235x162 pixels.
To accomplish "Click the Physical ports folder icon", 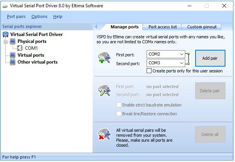I will click(13, 41).
